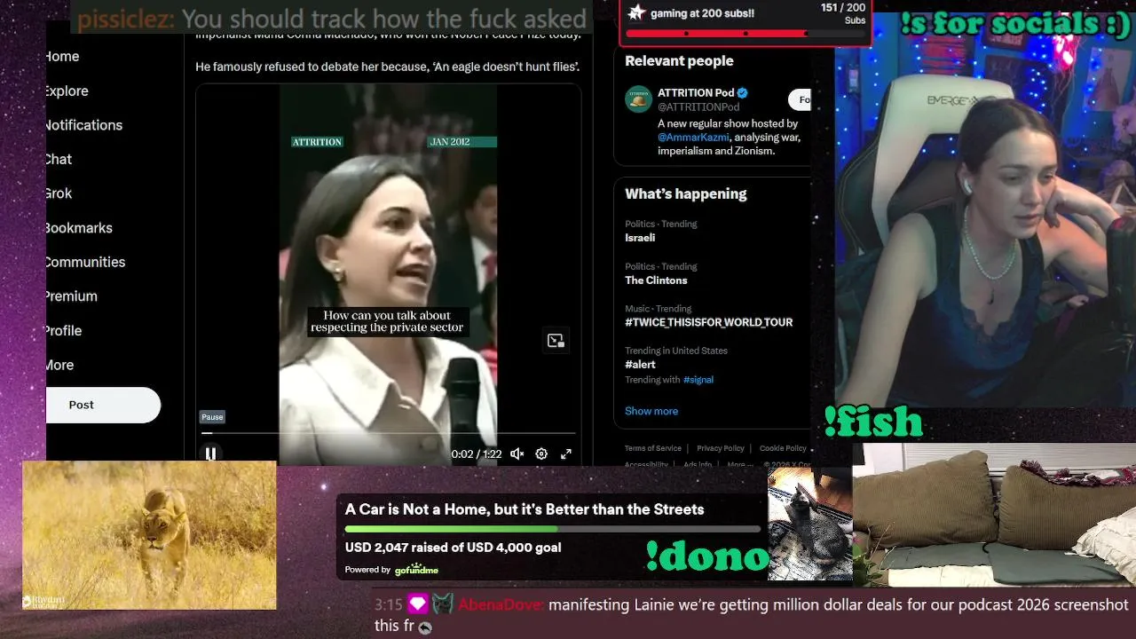The image size is (1136, 639).
Task: Open ATTRITION Pod profile avatar
Action: [638, 99]
